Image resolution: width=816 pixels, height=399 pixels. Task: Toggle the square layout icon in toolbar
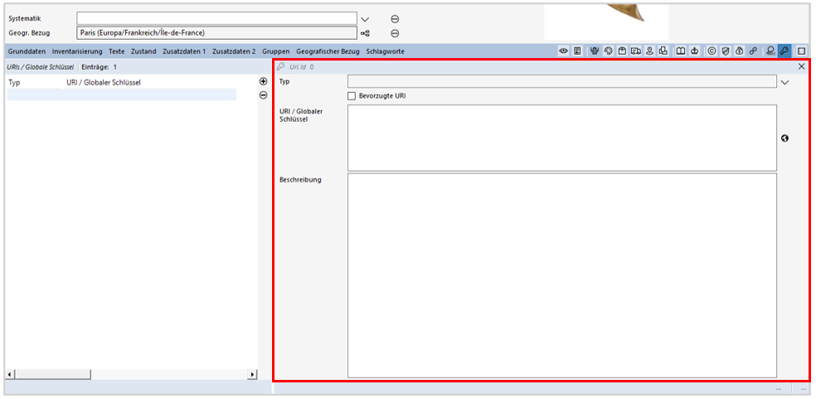tap(802, 51)
